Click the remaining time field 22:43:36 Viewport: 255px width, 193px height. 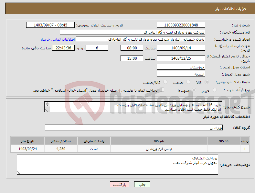(63, 48)
